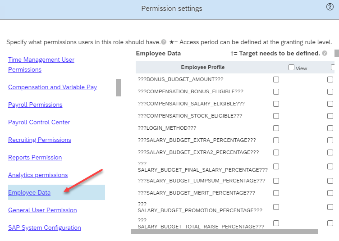
Task: Select View box for SALARY_BUDGET_MERIT_PERCENTAGE
Action: coord(276,193)
